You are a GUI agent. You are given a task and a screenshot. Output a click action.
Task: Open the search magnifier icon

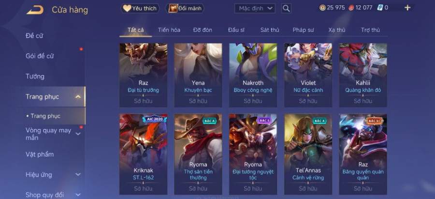[286, 8]
